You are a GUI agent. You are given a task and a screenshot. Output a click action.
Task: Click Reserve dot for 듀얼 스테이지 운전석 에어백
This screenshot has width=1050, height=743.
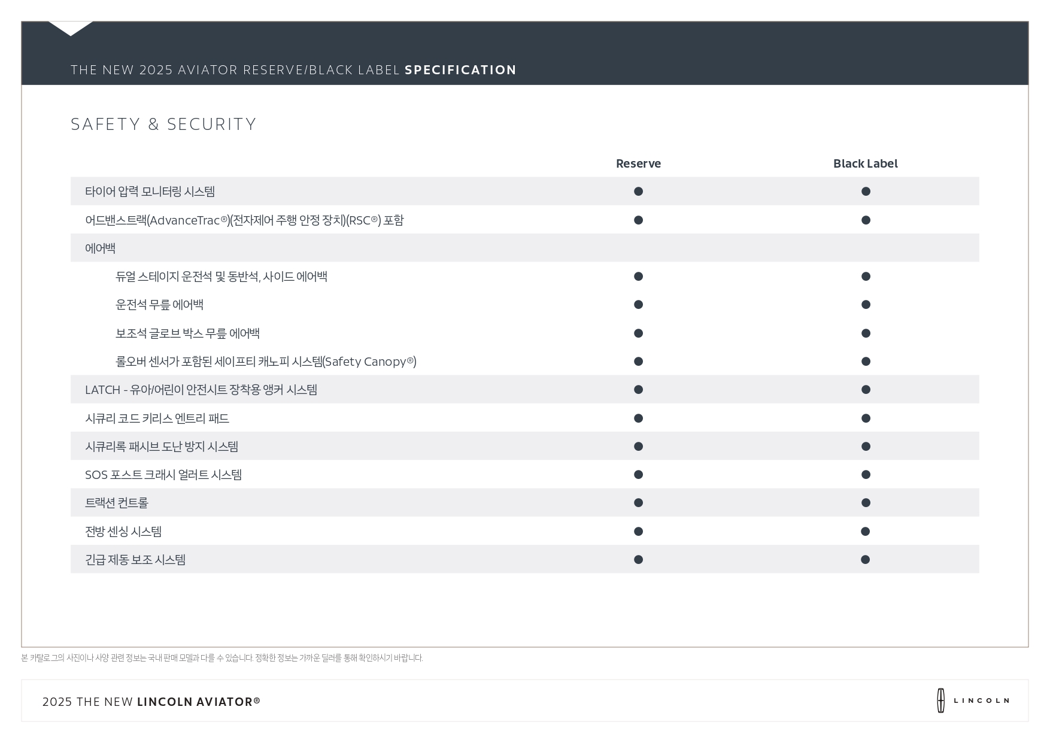coord(638,277)
